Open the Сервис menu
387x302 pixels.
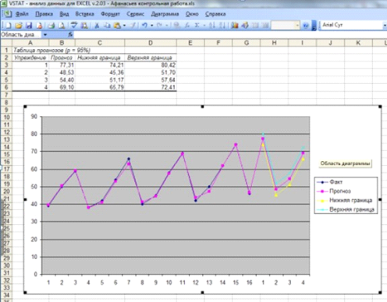[136, 14]
